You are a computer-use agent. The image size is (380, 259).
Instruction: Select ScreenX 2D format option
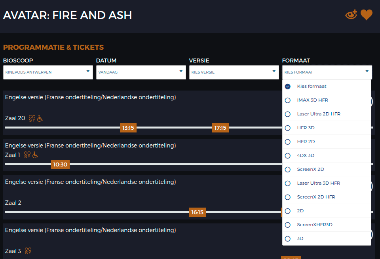click(310, 169)
